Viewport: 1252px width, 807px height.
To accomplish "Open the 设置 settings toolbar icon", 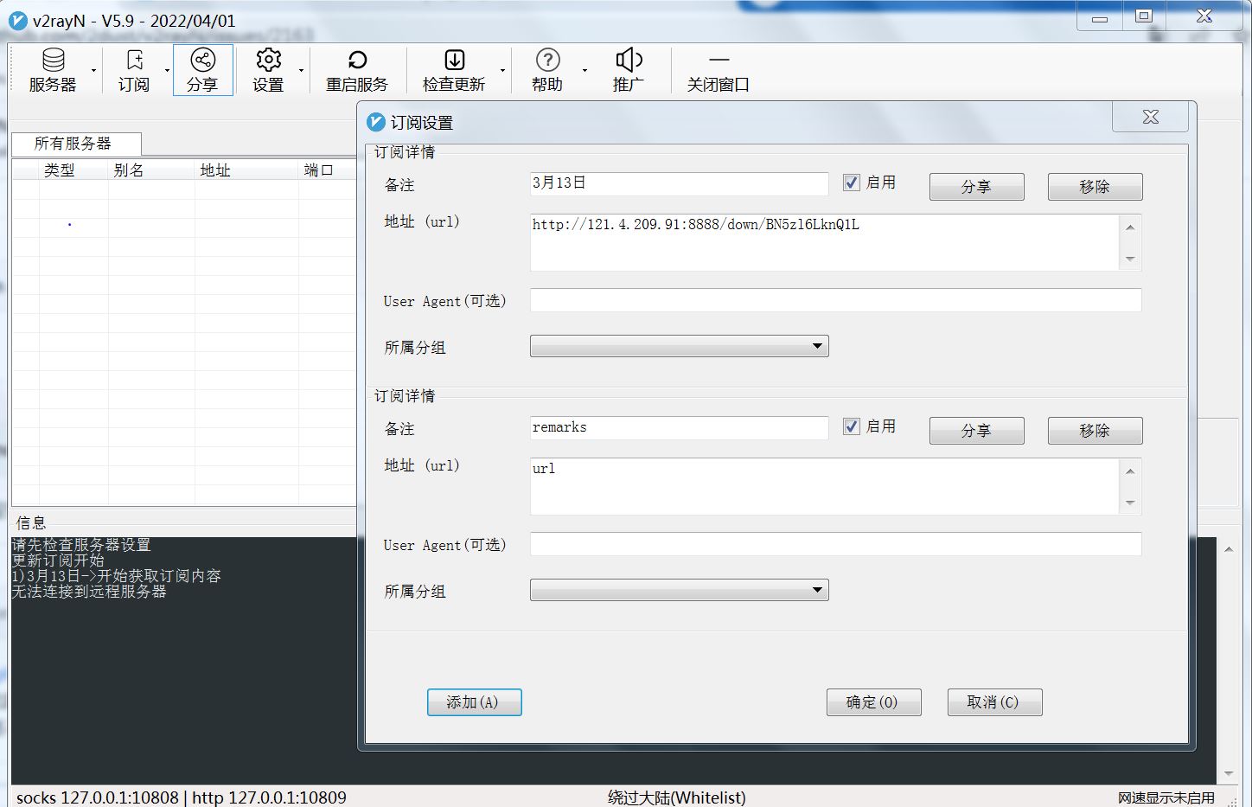I will coord(268,69).
